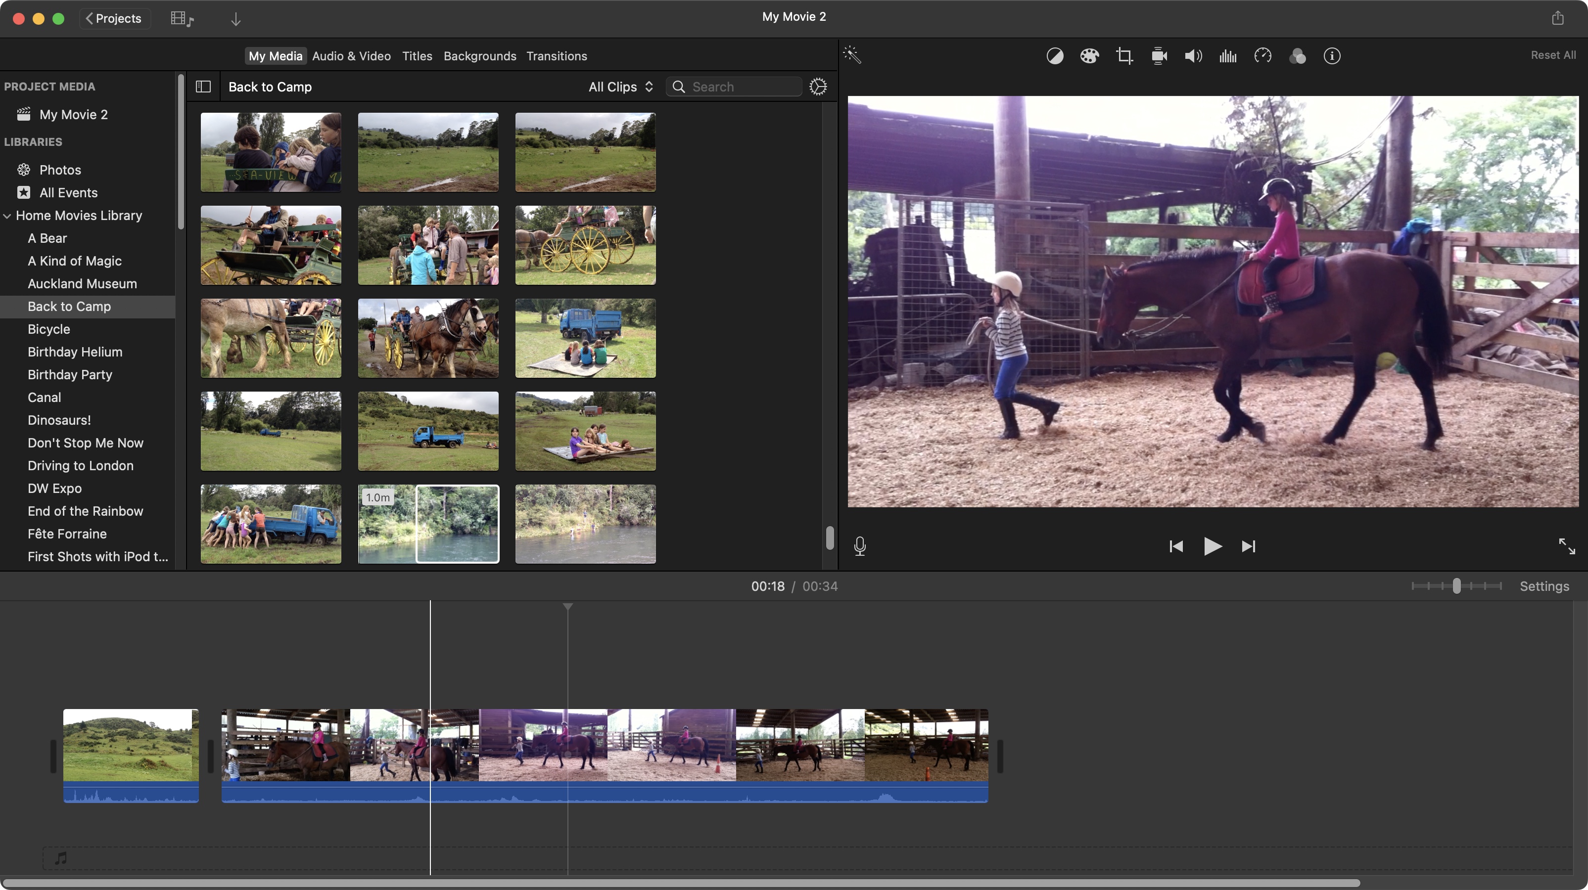Toggle the libraries sidebar visibility

[x=203, y=87]
